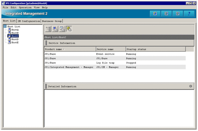This screenshot has width=198, height=131.
Task: Click the second icon in the blue header bar
Action: [166, 14]
